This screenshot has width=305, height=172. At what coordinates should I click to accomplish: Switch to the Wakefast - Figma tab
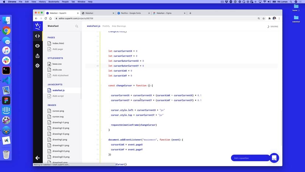click(166, 13)
